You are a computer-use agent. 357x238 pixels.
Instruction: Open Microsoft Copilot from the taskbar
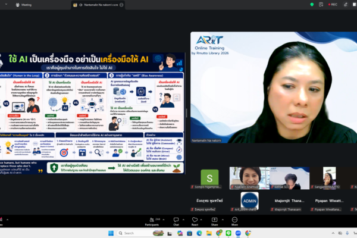click(180, 233)
